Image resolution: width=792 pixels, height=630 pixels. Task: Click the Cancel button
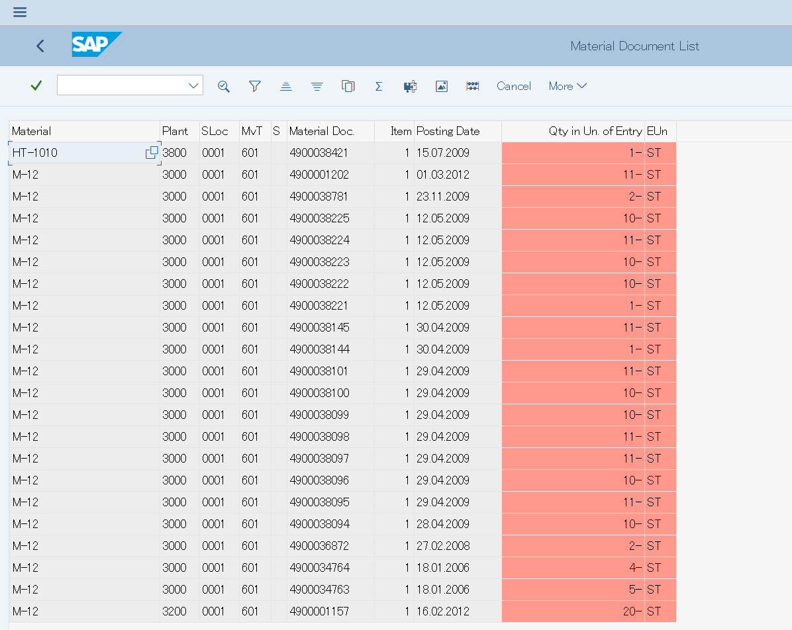513,86
